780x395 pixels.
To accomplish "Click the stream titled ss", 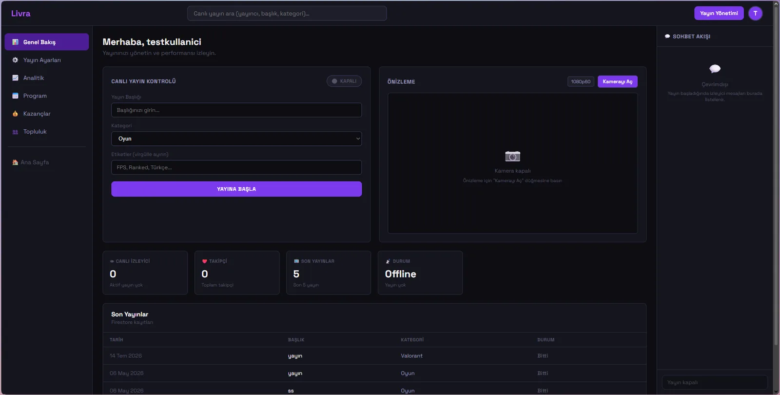I will 291,391.
